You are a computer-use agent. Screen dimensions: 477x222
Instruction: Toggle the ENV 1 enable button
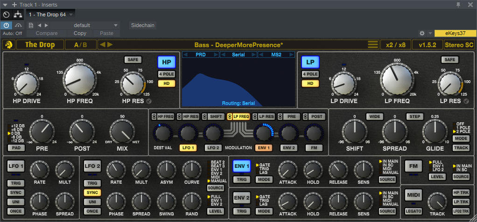coord(242,166)
